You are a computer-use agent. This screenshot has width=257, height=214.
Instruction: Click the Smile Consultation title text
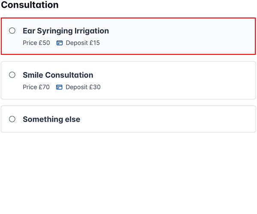coord(58,75)
